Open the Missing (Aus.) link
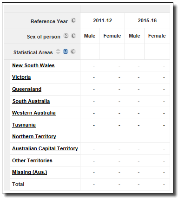The height and width of the screenshot is (198, 178). point(30,172)
